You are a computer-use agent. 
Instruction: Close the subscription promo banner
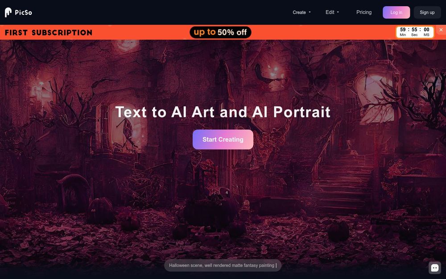441,29
